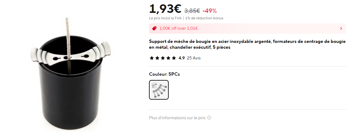Click the first rating star
The width and height of the screenshot is (349, 137).
[x=152, y=58]
